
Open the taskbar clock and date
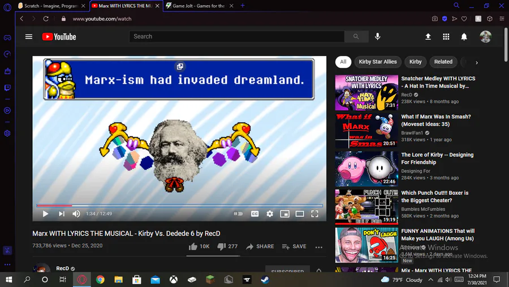pos(477,280)
